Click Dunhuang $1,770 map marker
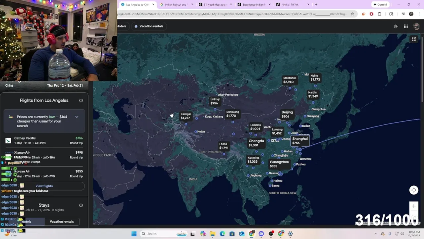The image size is (424, 239). point(232,114)
